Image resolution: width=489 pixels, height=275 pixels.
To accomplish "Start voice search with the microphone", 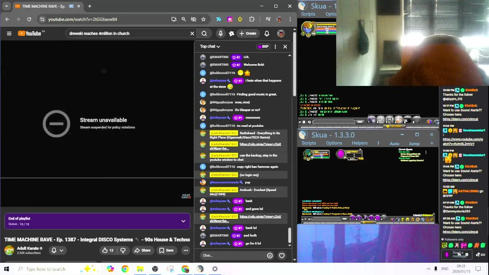I will click(220, 34).
